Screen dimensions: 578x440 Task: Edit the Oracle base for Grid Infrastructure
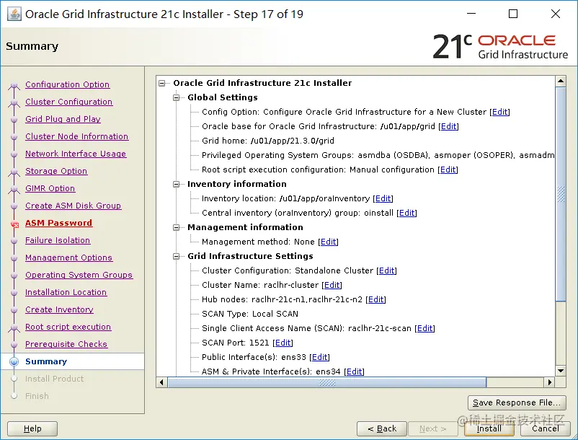click(448, 126)
